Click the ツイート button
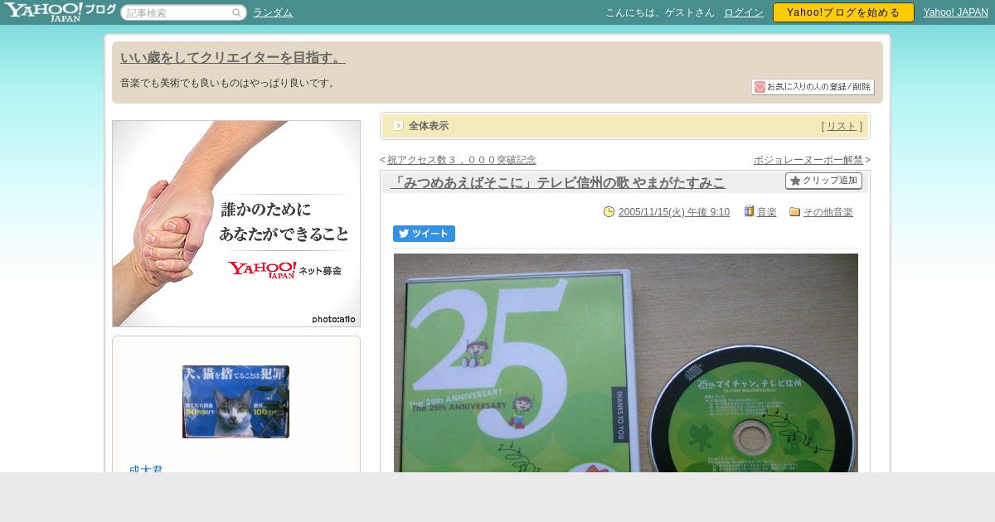Viewport: 995px width, 522px height. (x=424, y=234)
